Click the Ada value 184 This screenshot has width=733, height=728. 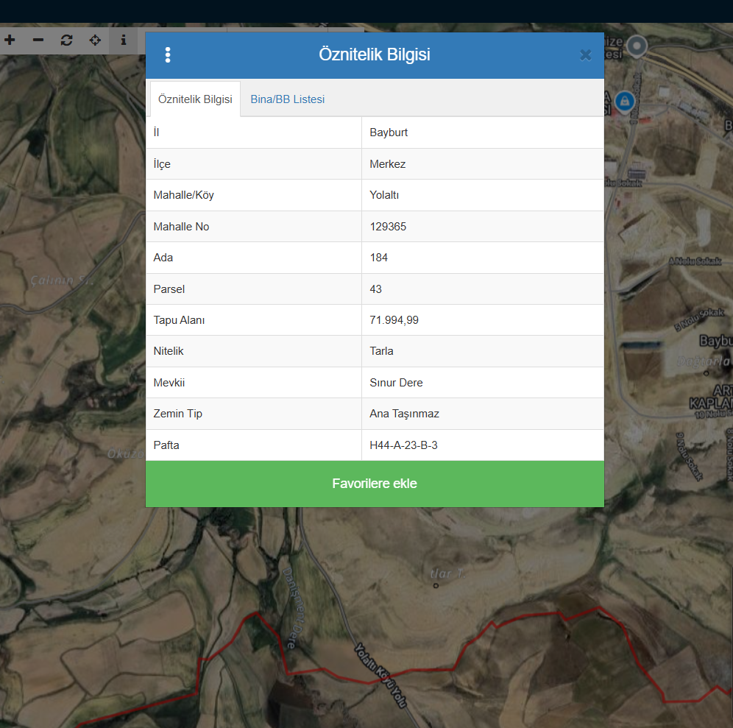(x=378, y=258)
